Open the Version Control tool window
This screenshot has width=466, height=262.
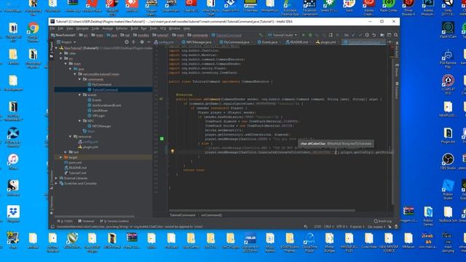pos(114,221)
